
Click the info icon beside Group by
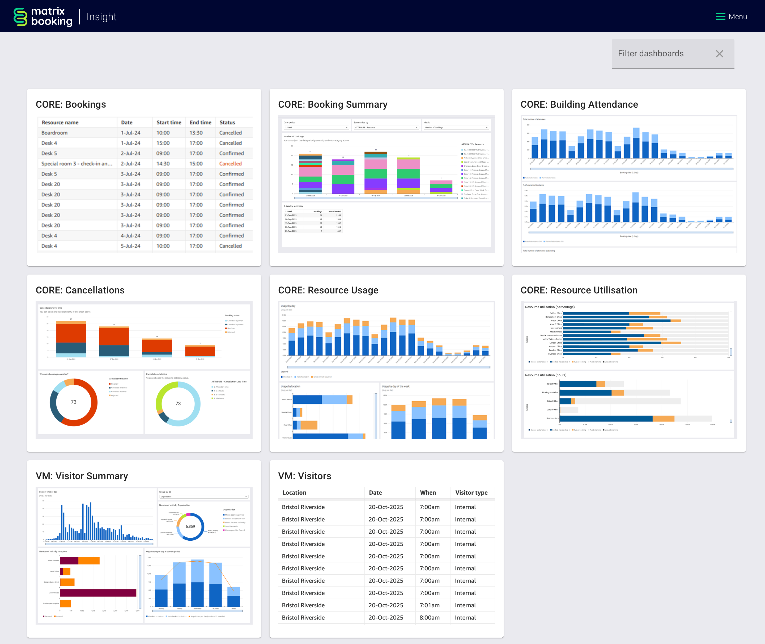(170, 492)
